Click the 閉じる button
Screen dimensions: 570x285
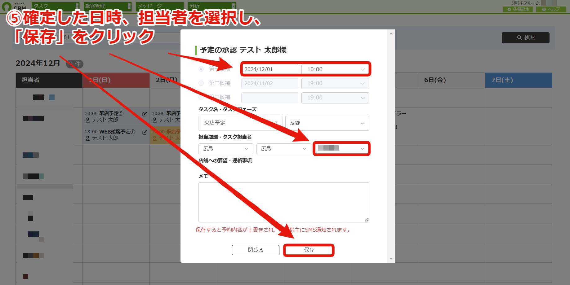coord(256,250)
